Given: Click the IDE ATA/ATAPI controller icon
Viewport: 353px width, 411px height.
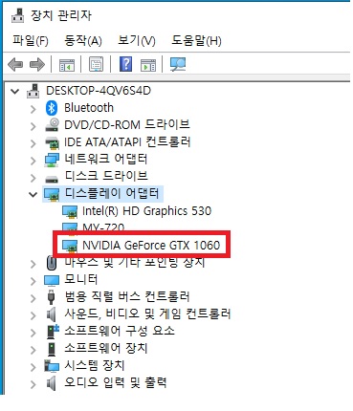Looking at the screenshot, I should click(x=52, y=142).
